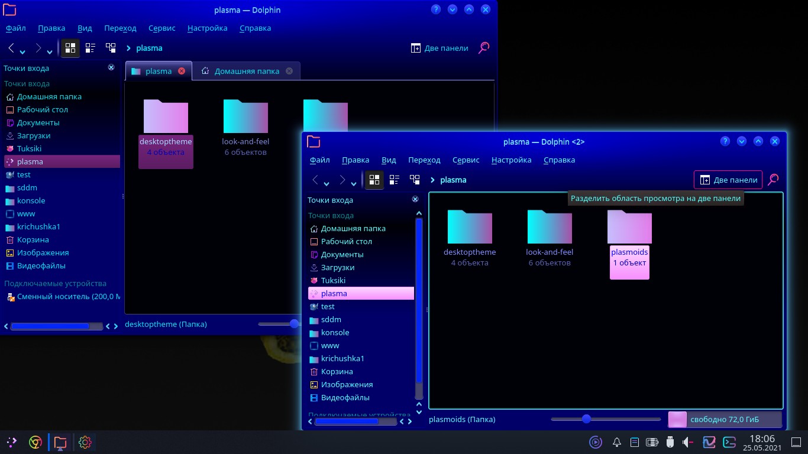The width and height of the screenshot is (808, 454).
Task: Close Точки входа panel in back window
Action: [111, 67]
